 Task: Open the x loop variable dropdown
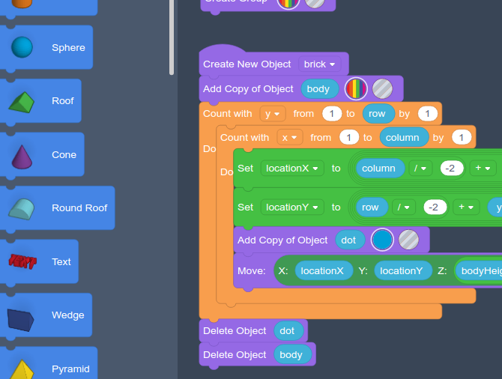[289, 138]
